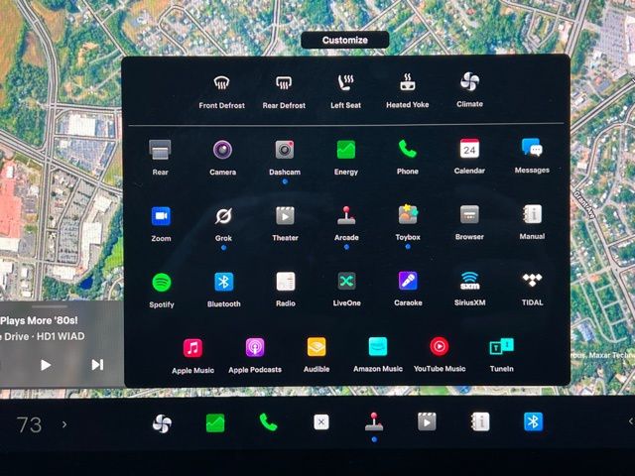Launch YouTube Music
The image size is (635, 476).
pos(439,348)
